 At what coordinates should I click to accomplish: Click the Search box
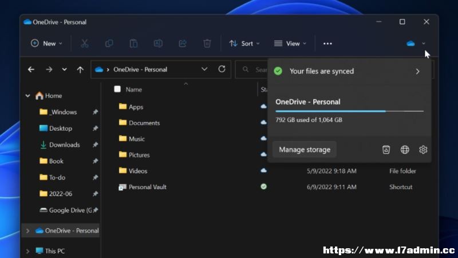(251, 69)
